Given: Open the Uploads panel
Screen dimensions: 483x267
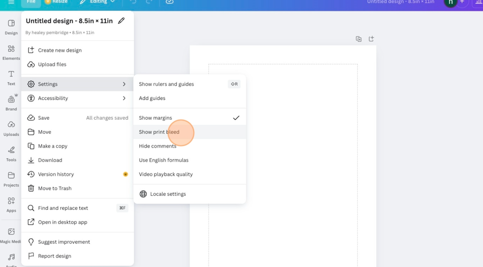Looking at the screenshot, I should click(11, 129).
